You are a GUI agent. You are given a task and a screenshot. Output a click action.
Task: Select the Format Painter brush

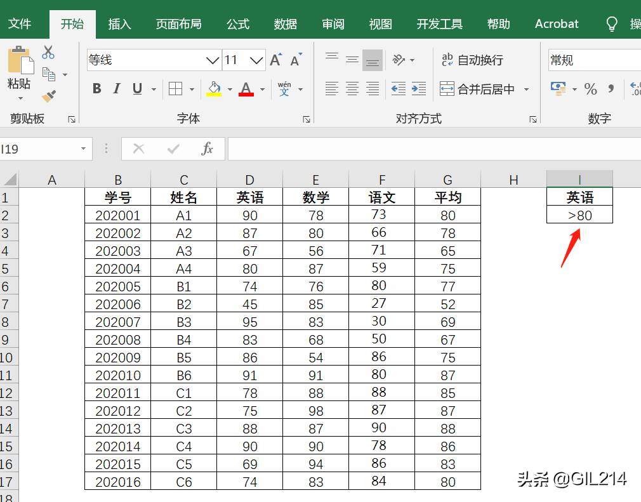point(49,96)
